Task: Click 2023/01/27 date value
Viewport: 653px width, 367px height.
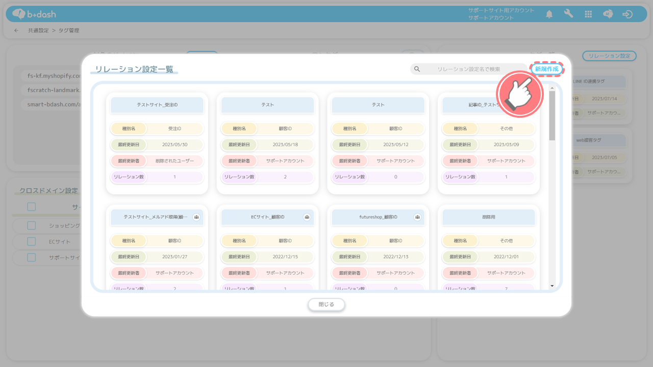Action: pyautogui.click(x=174, y=257)
